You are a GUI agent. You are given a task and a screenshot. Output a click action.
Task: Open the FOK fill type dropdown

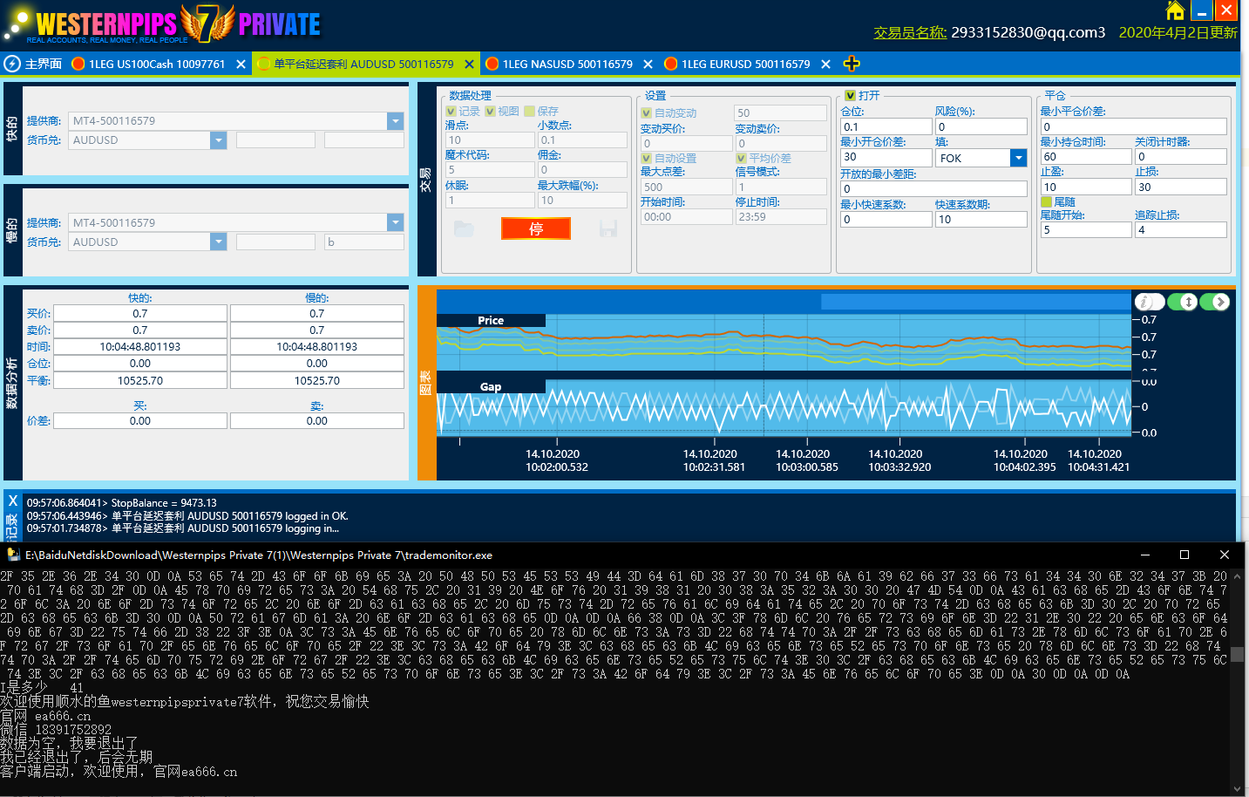click(1018, 158)
